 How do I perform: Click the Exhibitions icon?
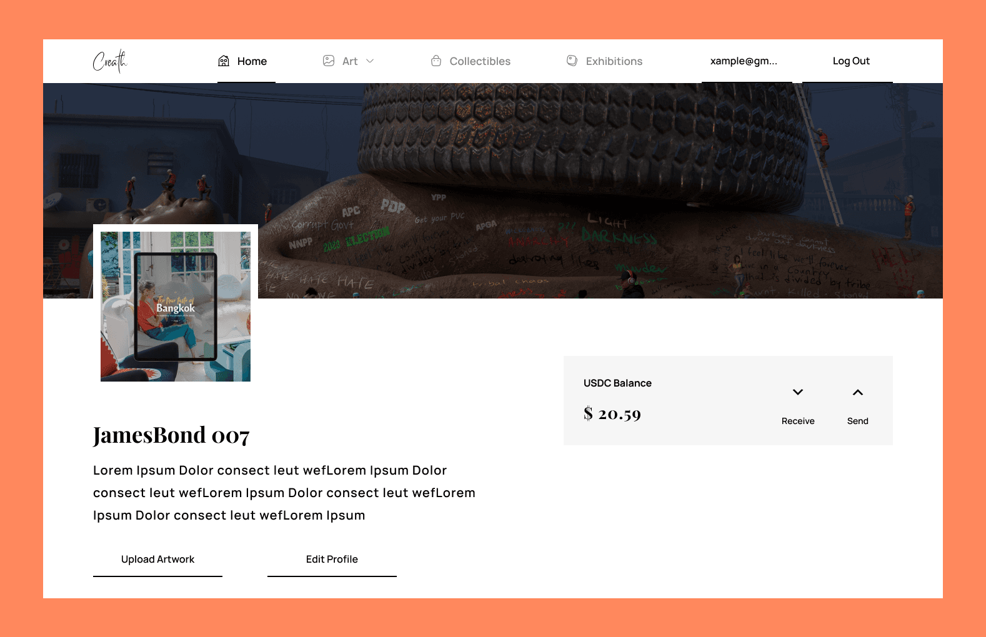coord(572,61)
